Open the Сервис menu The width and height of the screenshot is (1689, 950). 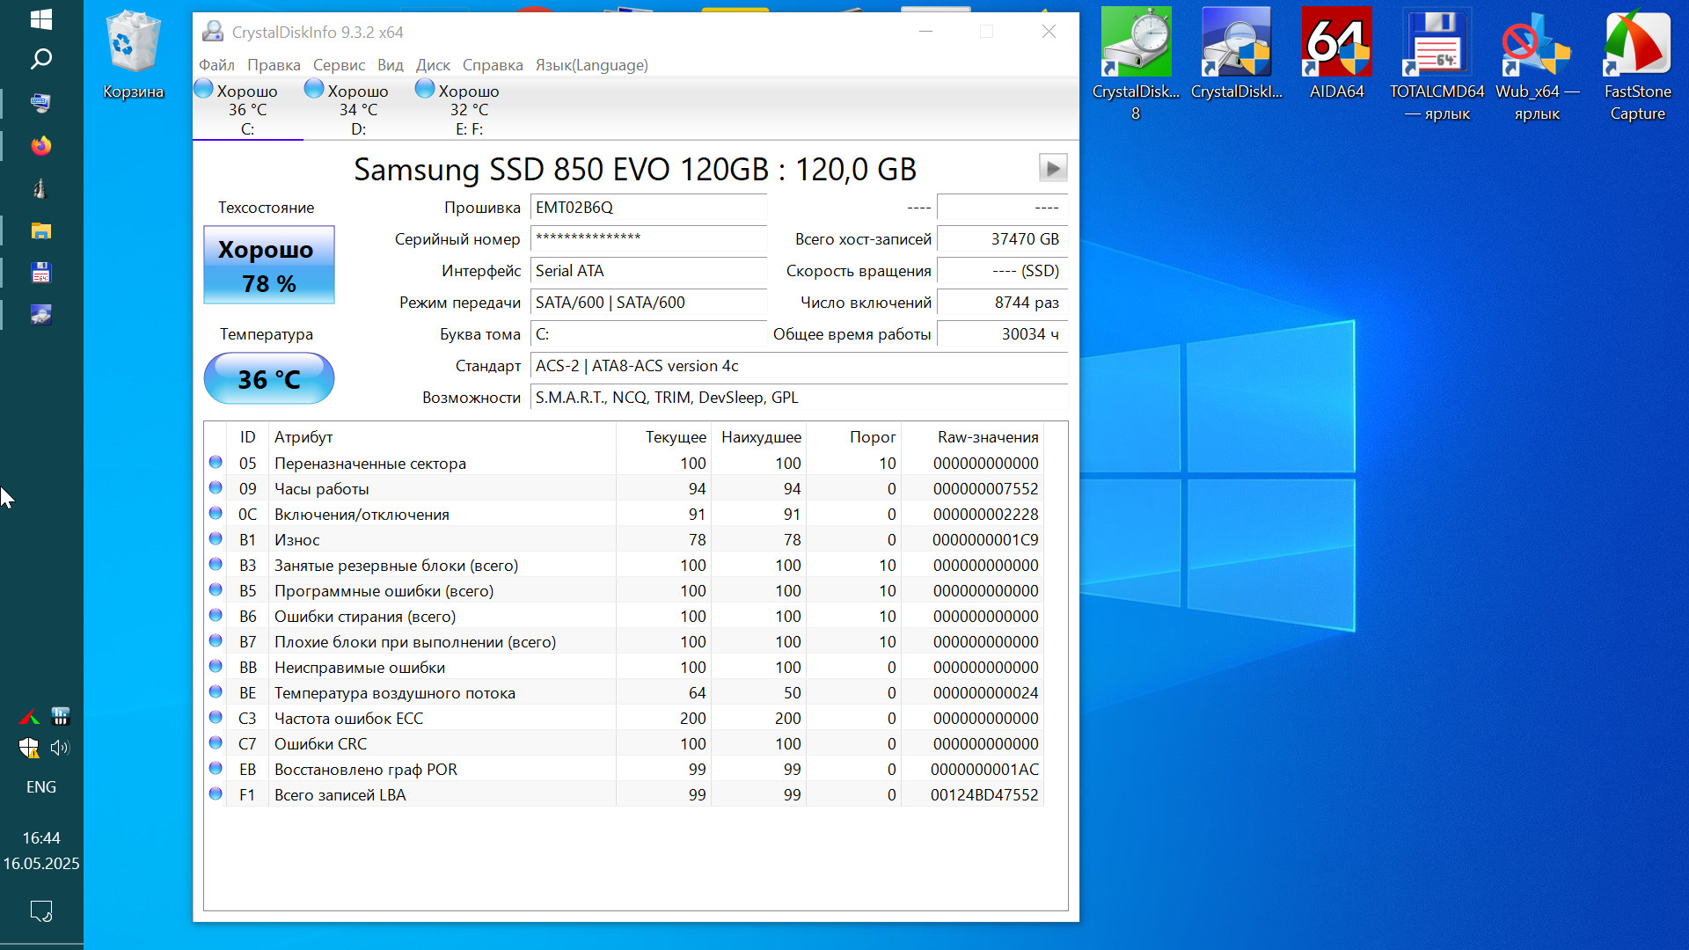click(339, 65)
